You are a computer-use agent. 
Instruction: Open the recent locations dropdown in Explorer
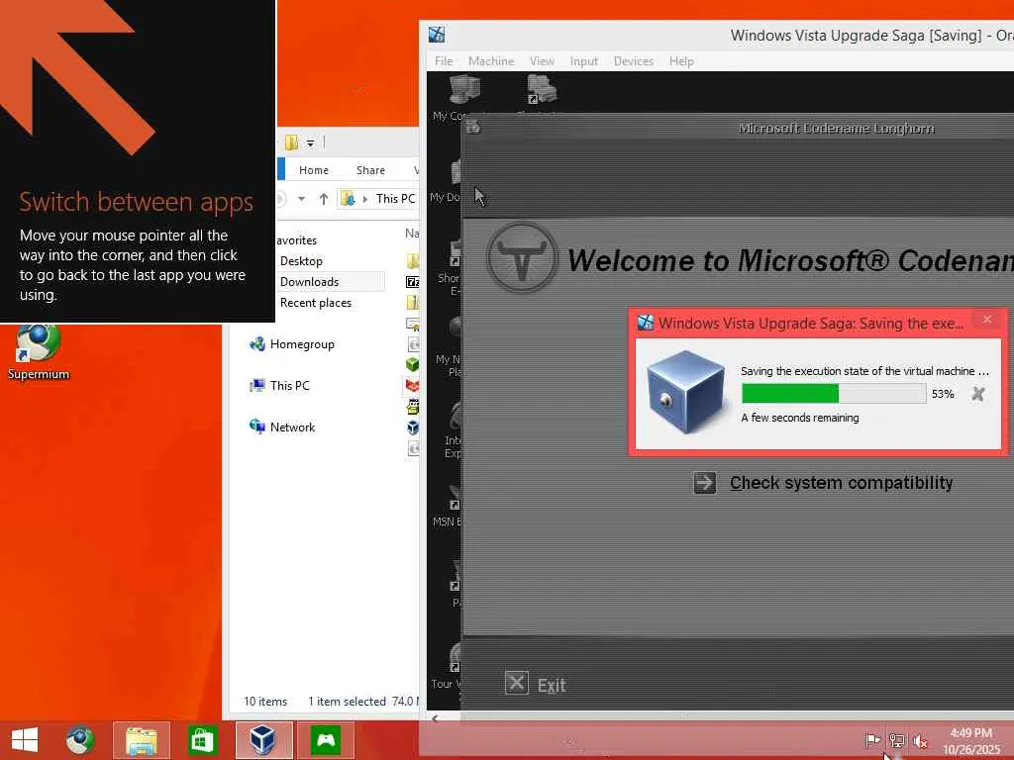coord(301,199)
